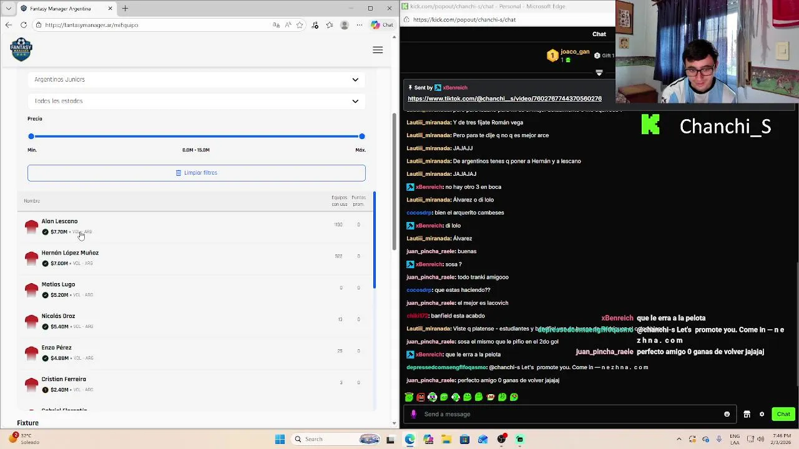Click the Fantasy Manager shield logo
Viewport: 799px width, 449px height.
click(x=21, y=49)
